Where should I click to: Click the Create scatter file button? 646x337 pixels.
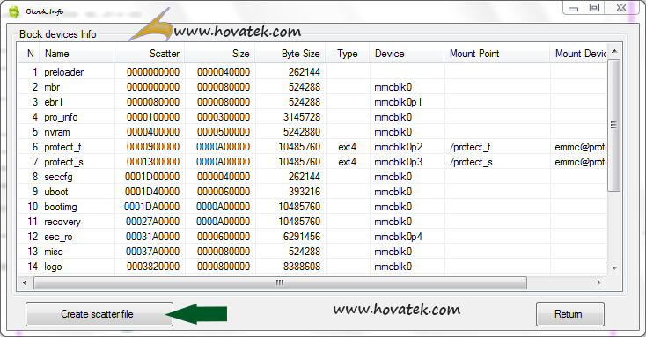(99, 314)
